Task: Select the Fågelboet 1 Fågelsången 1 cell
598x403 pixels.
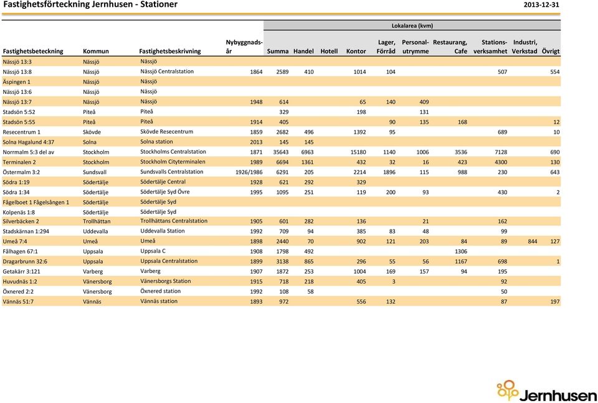Action: click(x=36, y=202)
